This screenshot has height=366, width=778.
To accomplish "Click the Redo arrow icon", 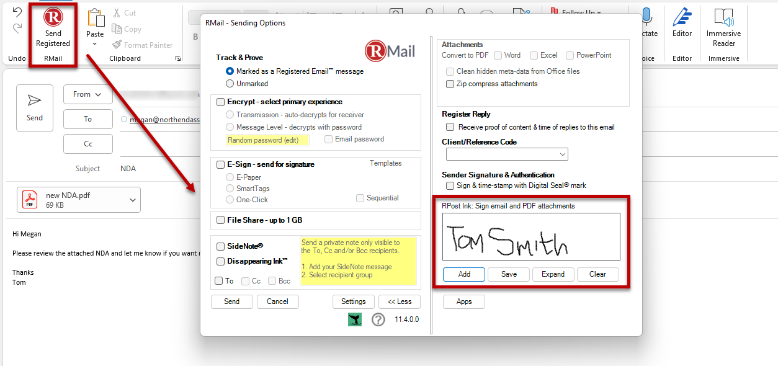I will (x=17, y=28).
